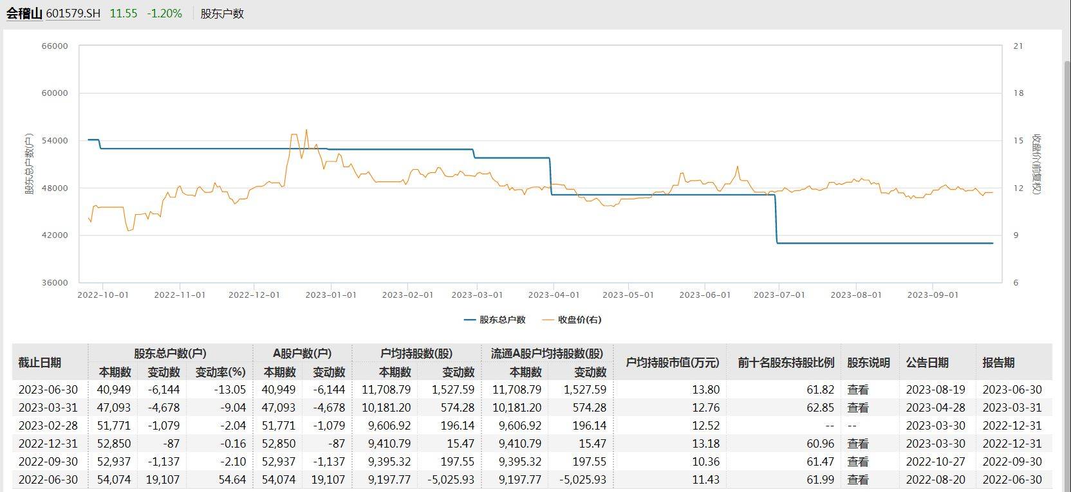Click 查看 for the 2022-12-31 截止日期 row
This screenshot has width=1071, height=492.
click(x=857, y=444)
